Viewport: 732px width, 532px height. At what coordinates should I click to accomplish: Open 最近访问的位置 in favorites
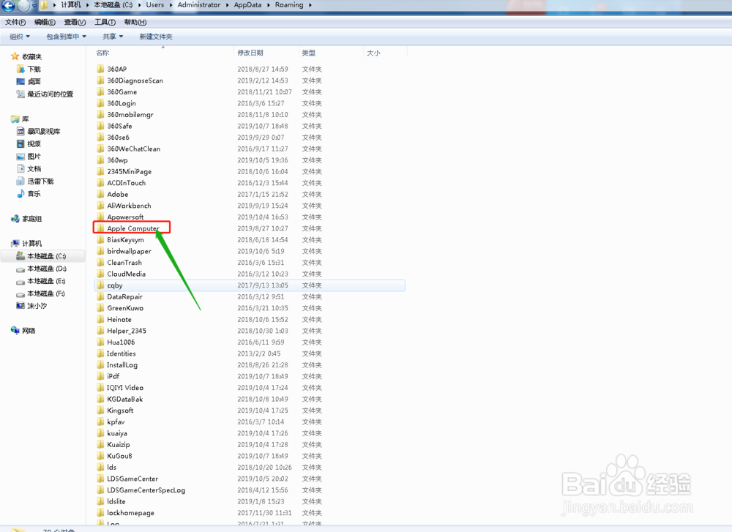tap(45, 94)
